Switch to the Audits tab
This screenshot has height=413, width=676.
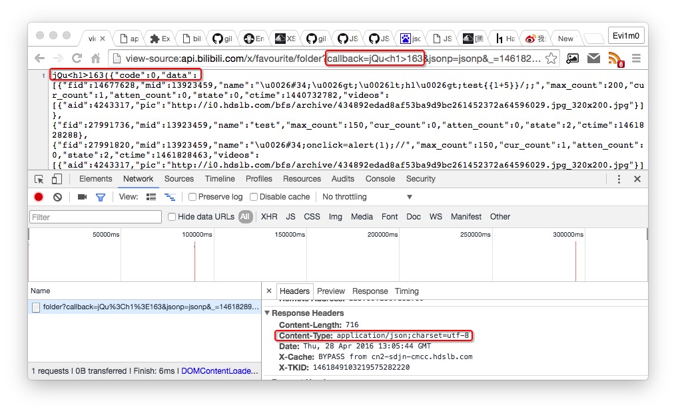tap(343, 179)
